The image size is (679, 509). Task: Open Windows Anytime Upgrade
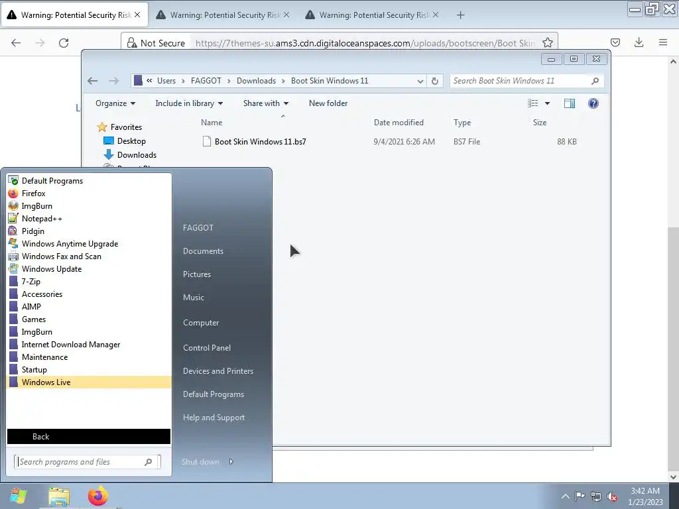coord(89,244)
